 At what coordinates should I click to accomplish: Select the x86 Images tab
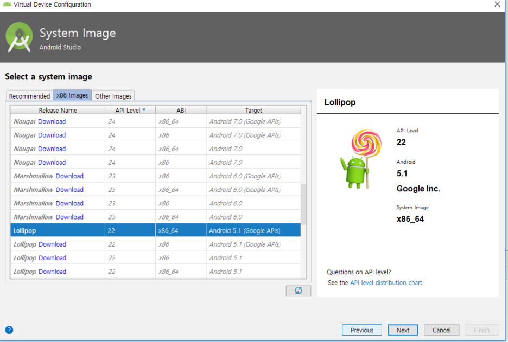point(72,95)
